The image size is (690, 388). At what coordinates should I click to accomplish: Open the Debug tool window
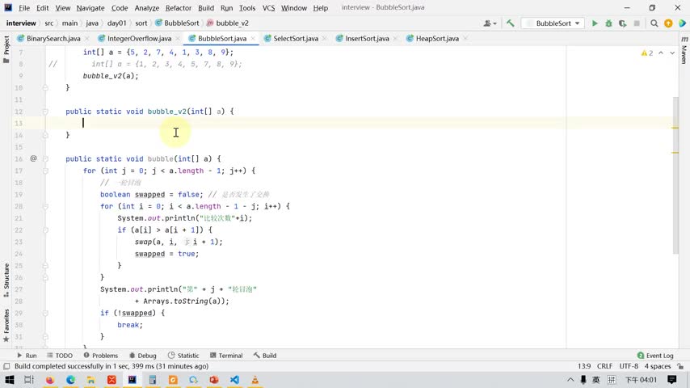[x=143, y=356]
